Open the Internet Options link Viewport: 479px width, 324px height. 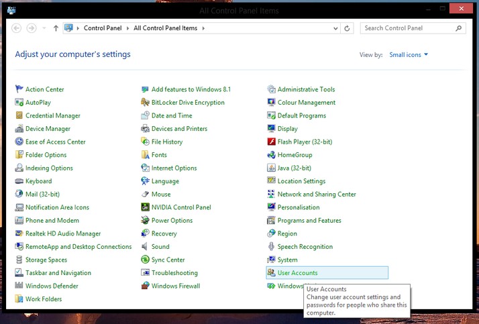pos(174,168)
